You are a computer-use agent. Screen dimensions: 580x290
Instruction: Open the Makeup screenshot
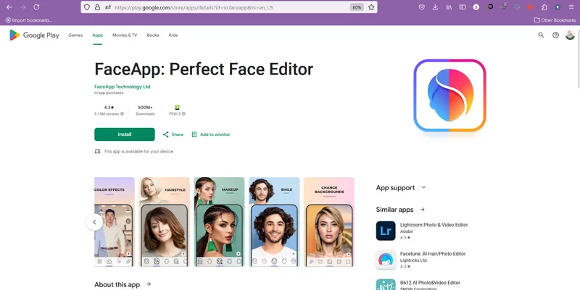219,222
